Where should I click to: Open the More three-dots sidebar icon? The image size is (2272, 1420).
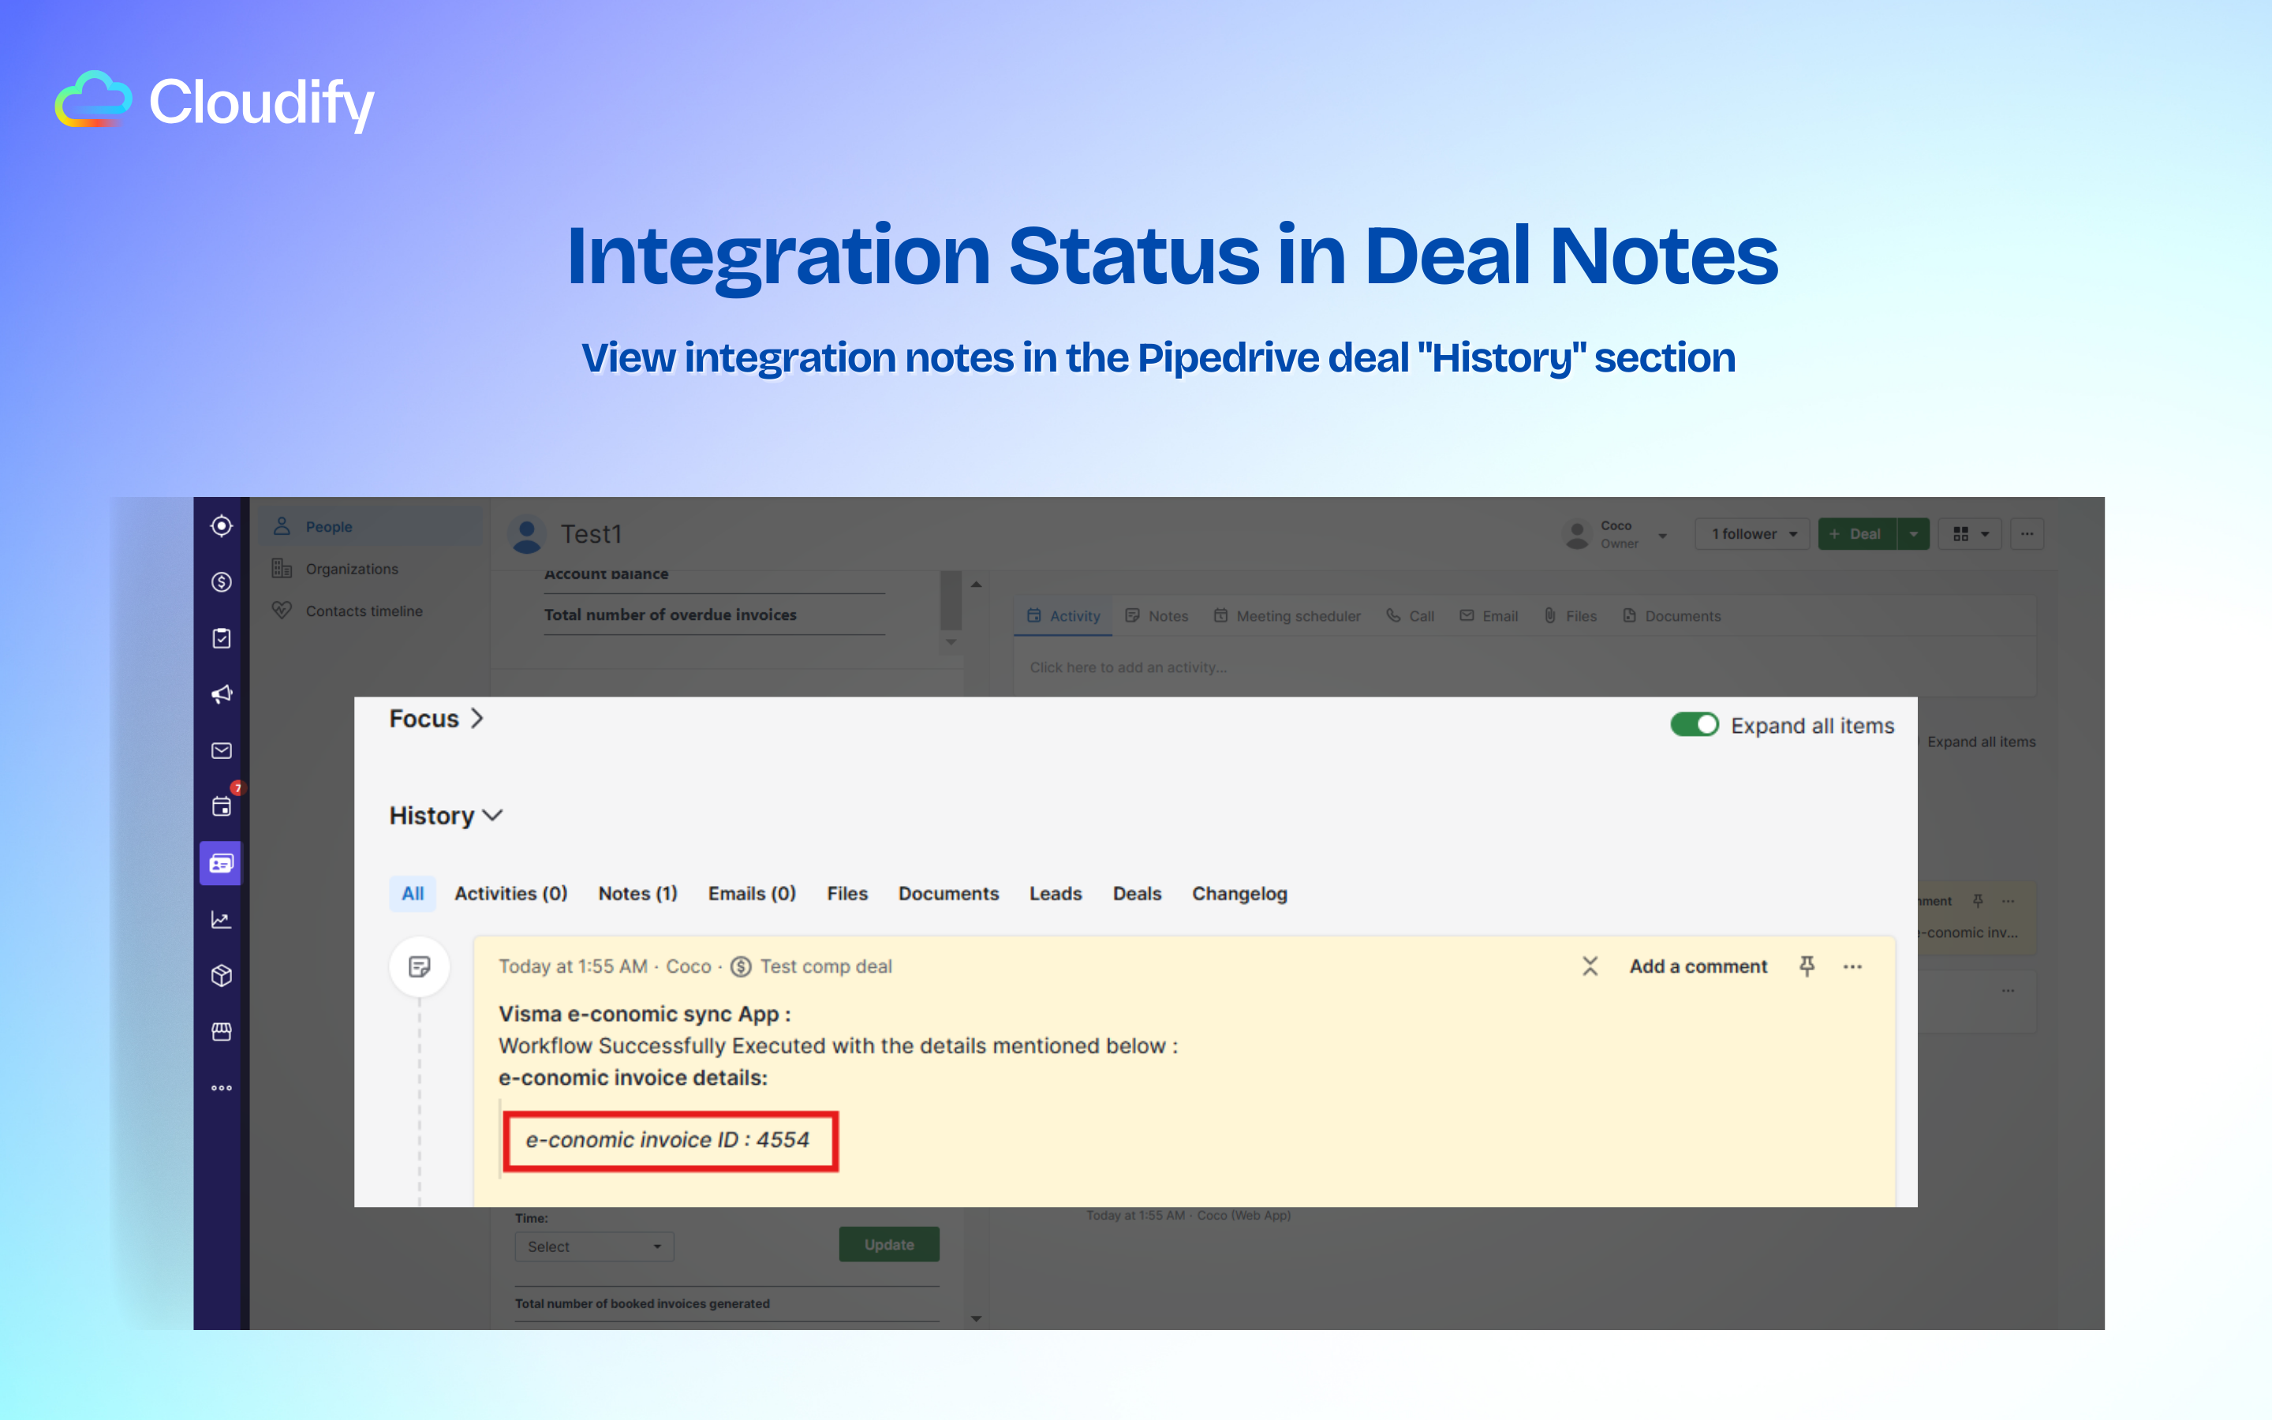point(222,1088)
